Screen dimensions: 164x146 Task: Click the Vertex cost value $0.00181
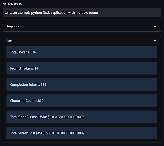click(65, 133)
